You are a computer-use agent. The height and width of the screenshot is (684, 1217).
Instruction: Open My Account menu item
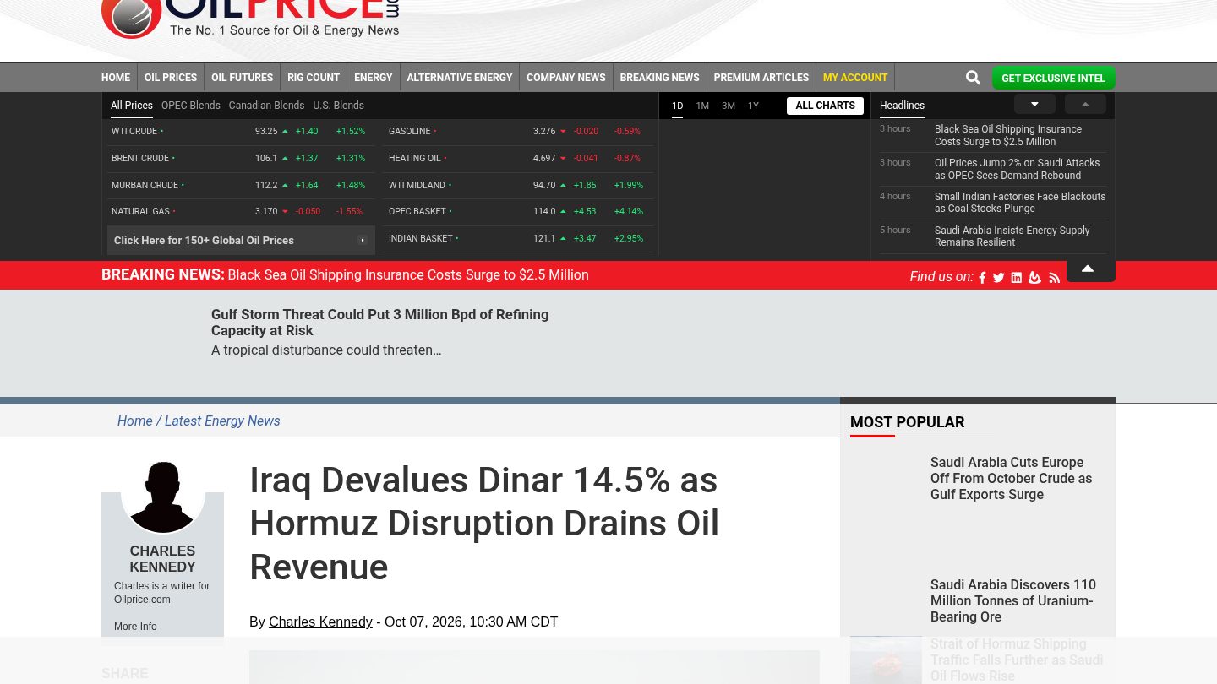click(855, 78)
